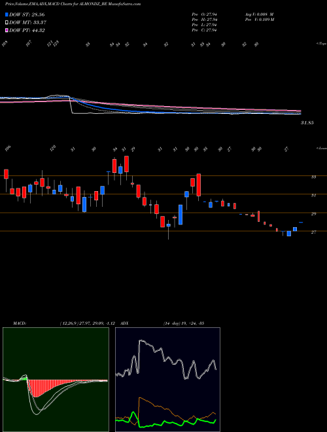Viewport: 327px width, 432px height.
Task: Select the 'DOW MT: 33.37' legend text
Action: click(x=27, y=23)
